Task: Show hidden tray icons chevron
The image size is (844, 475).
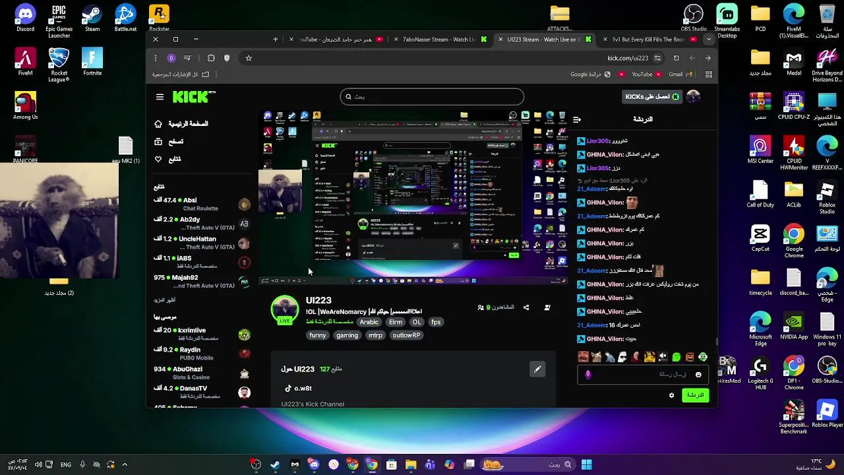Action: tap(125, 465)
